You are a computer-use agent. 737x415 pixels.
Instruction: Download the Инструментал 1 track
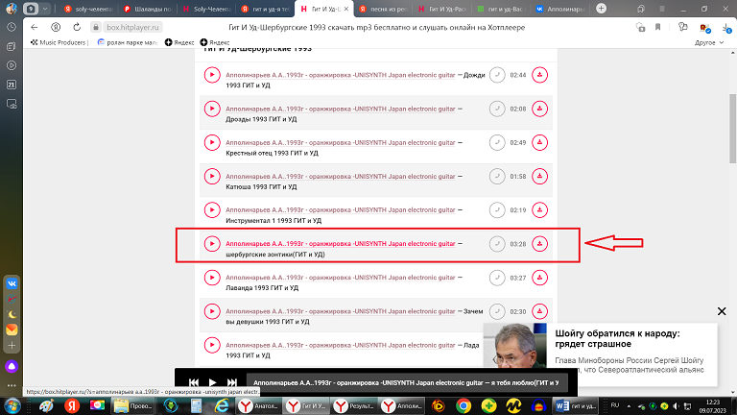click(539, 209)
